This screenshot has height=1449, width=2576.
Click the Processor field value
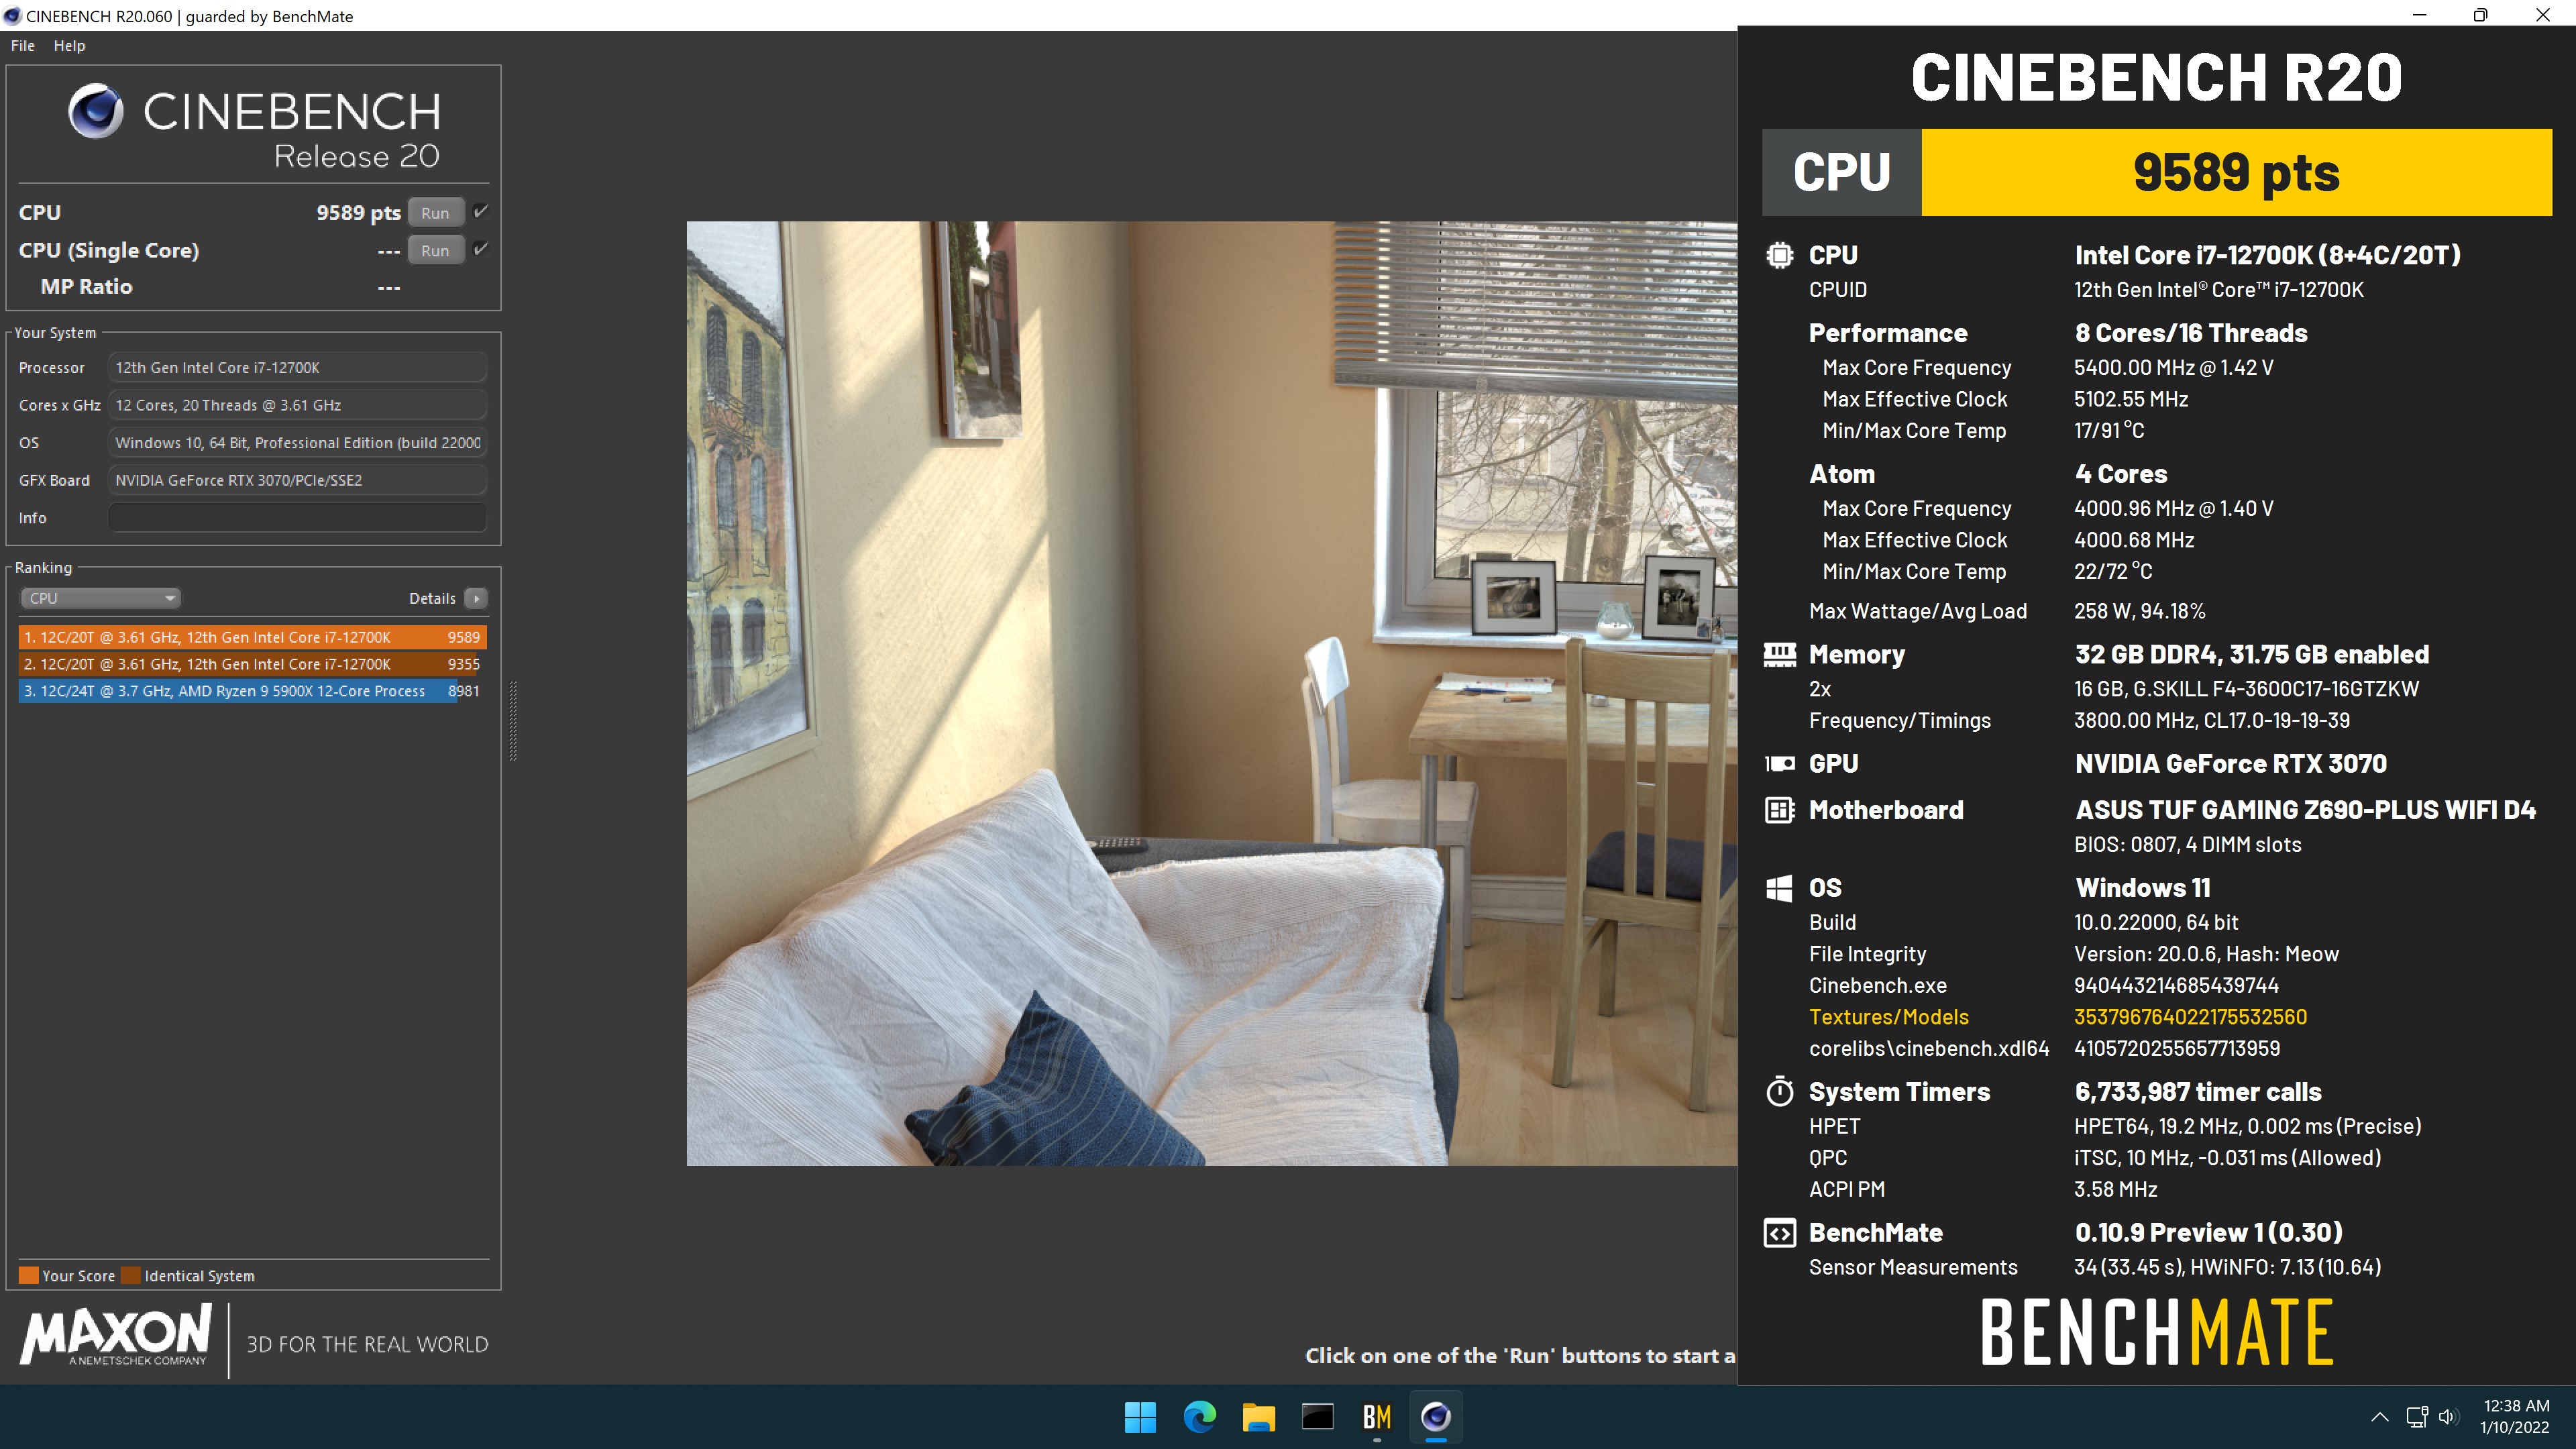297,367
